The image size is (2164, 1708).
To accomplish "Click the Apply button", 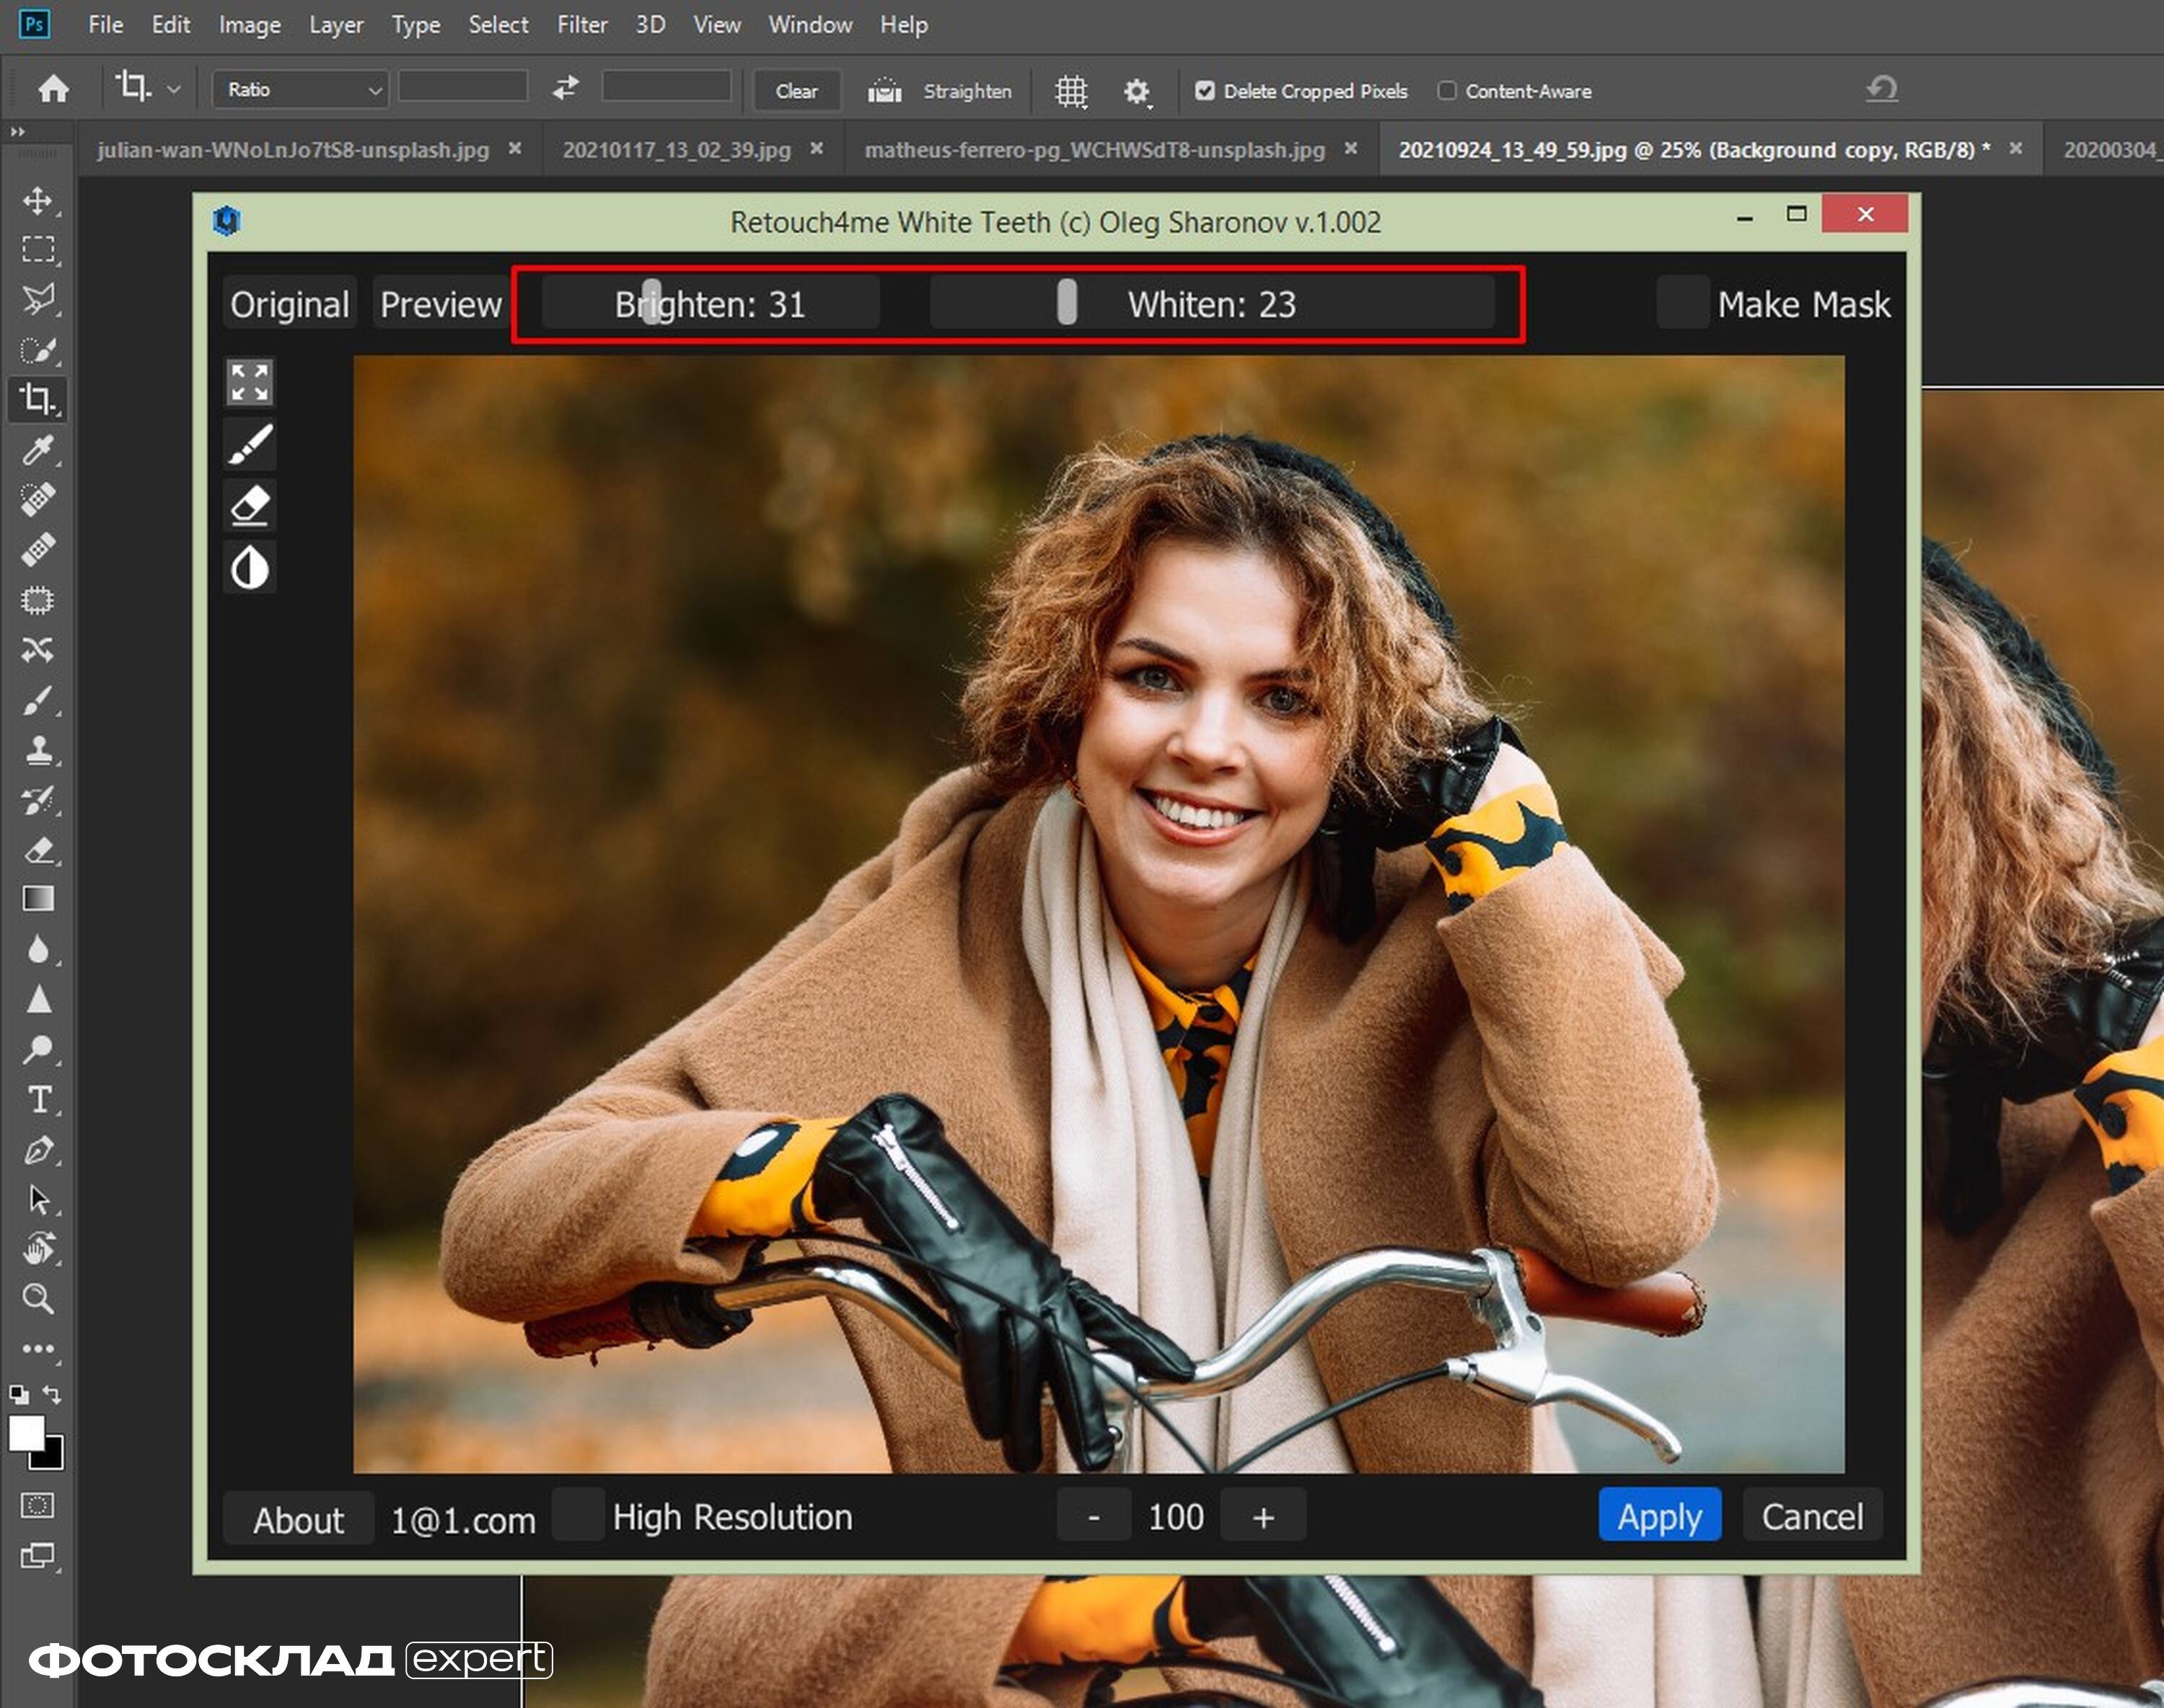I will [x=1659, y=1516].
